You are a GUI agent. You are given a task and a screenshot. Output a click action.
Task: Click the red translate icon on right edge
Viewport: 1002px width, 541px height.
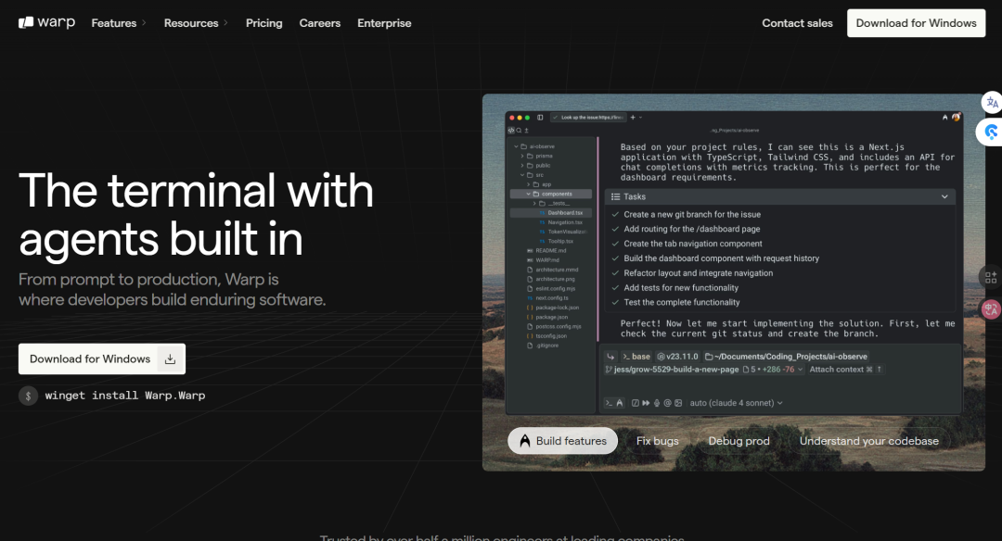[991, 309]
